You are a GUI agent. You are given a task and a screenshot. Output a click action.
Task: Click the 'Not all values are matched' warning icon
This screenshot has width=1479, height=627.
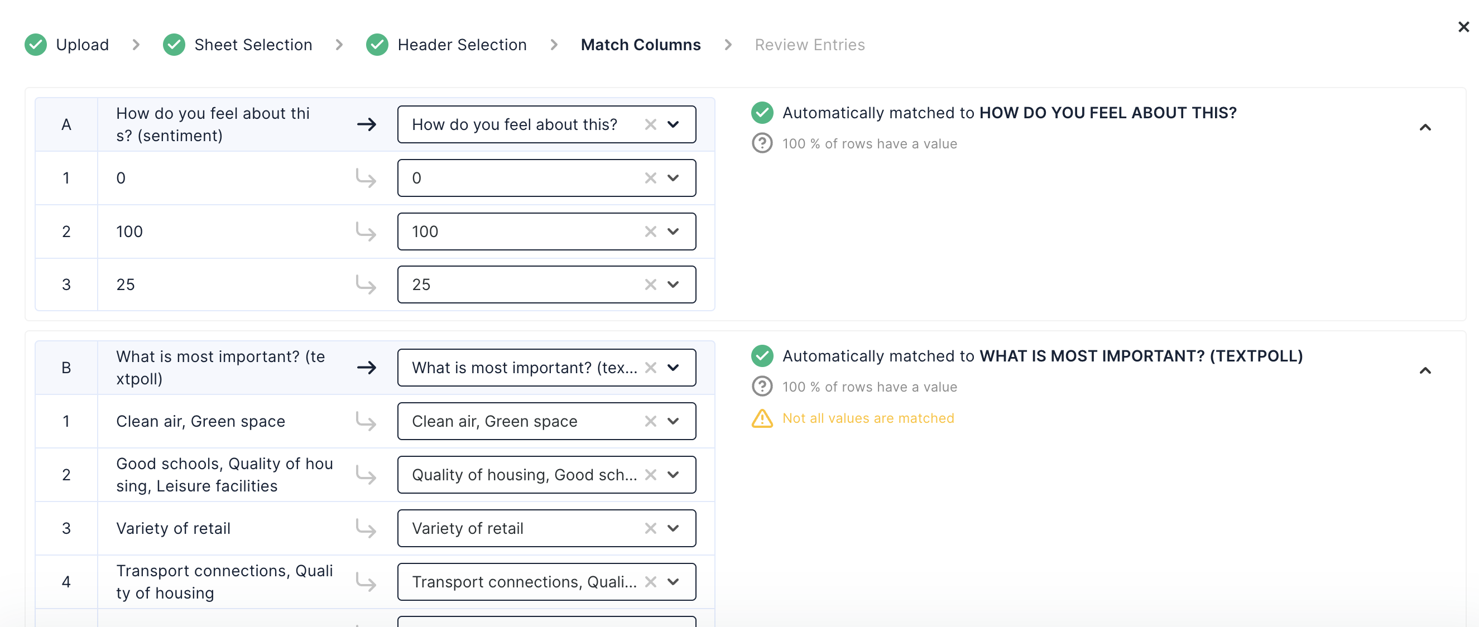(762, 419)
